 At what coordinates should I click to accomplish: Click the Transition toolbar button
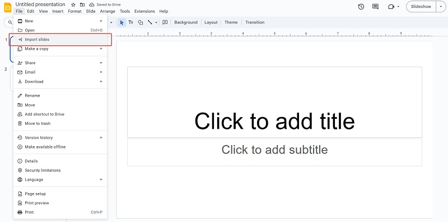[255, 22]
